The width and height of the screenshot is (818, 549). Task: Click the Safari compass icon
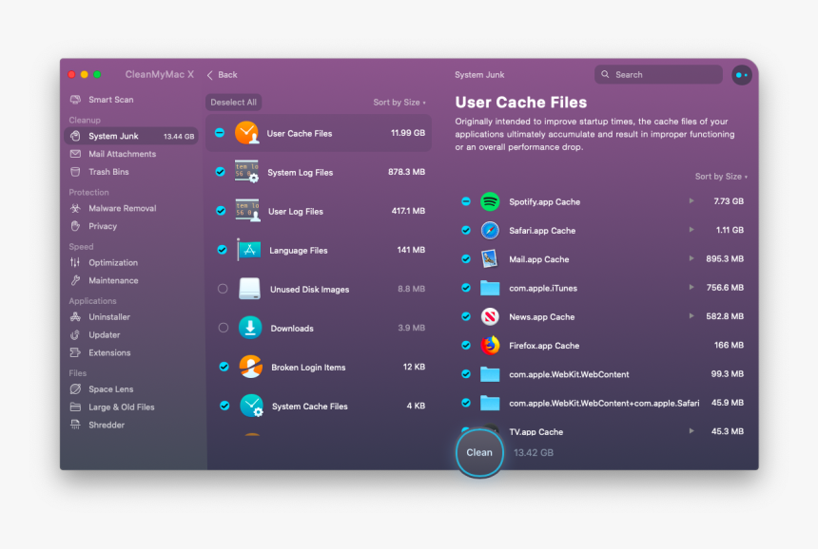490,230
